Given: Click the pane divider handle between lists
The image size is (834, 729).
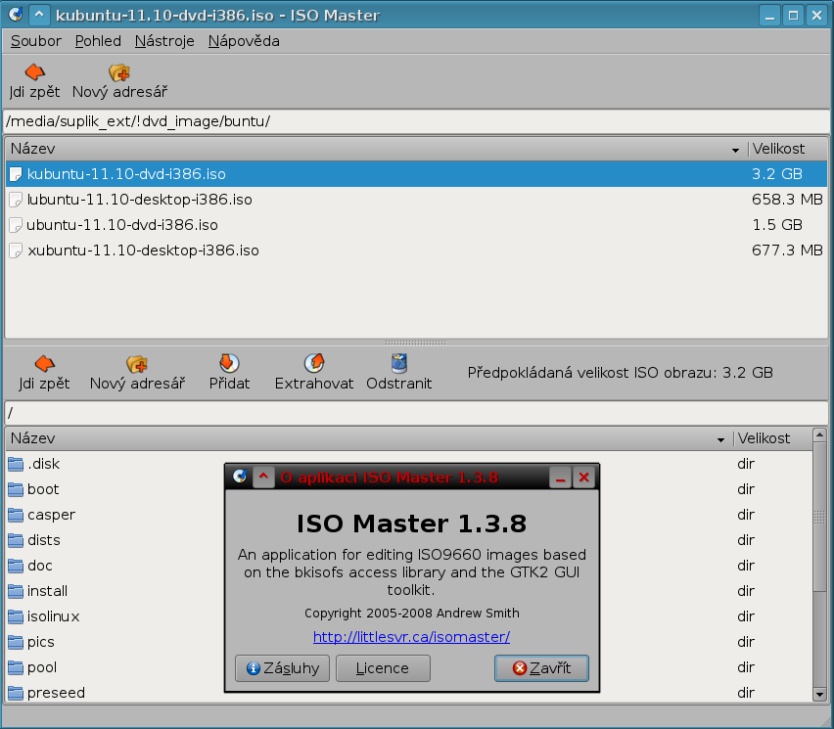Looking at the screenshot, I should click(416, 342).
